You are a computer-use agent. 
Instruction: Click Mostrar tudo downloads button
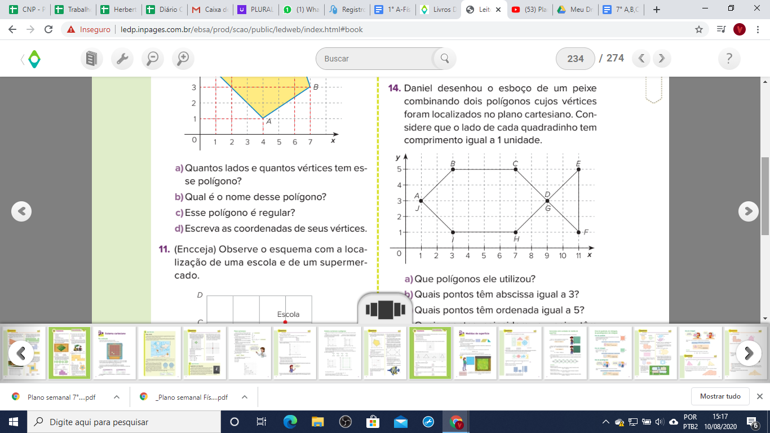pos(720,396)
